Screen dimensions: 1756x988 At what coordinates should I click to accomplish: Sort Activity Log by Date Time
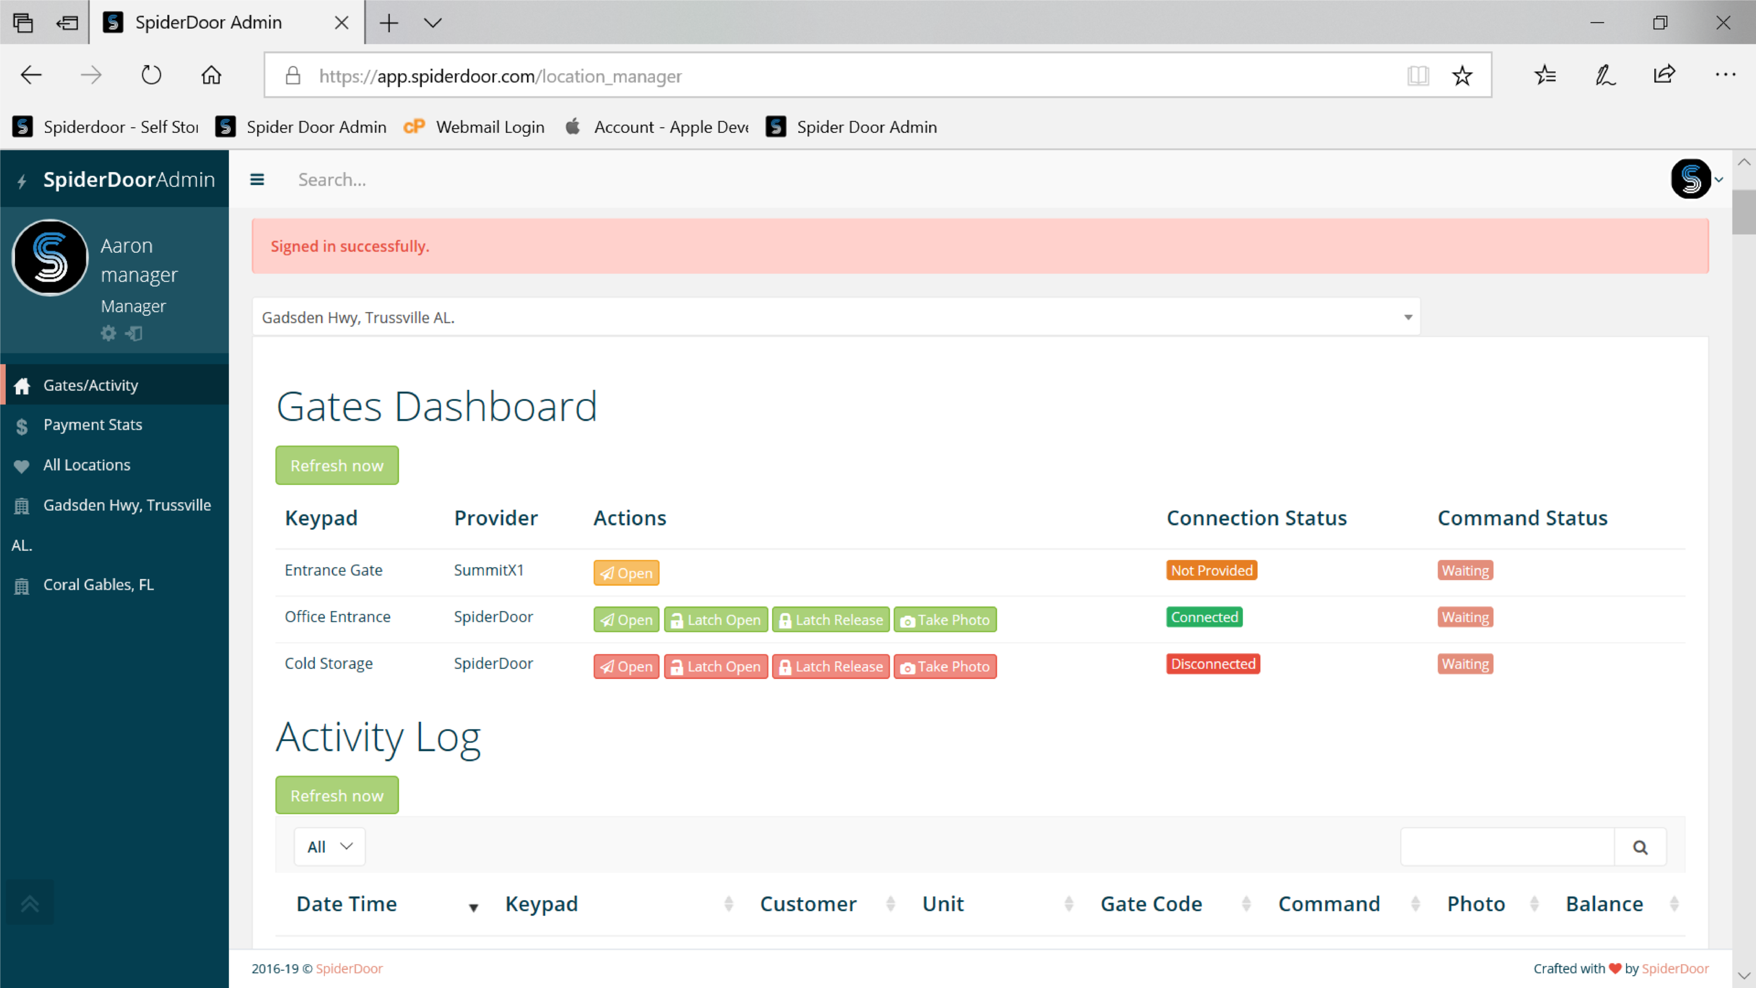click(387, 904)
